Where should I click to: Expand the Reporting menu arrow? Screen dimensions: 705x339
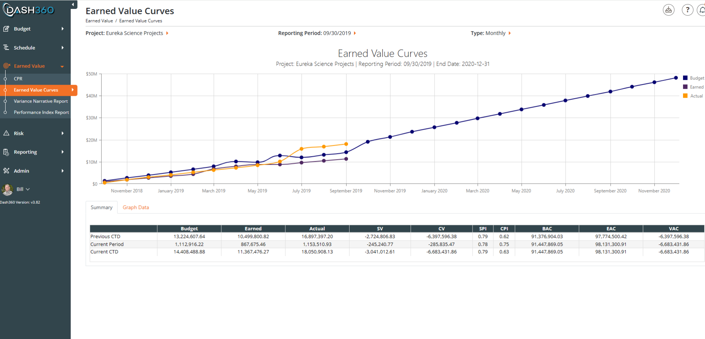point(63,152)
